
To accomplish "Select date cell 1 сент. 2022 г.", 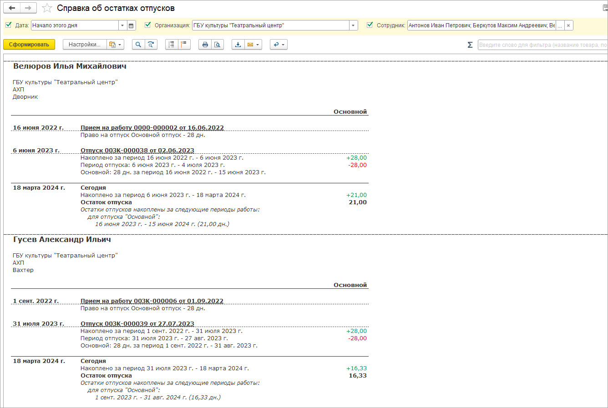I will [x=35, y=301].
